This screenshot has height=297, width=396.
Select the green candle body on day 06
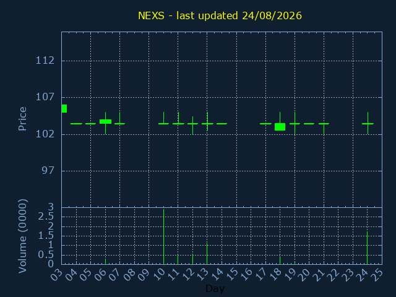(x=105, y=121)
